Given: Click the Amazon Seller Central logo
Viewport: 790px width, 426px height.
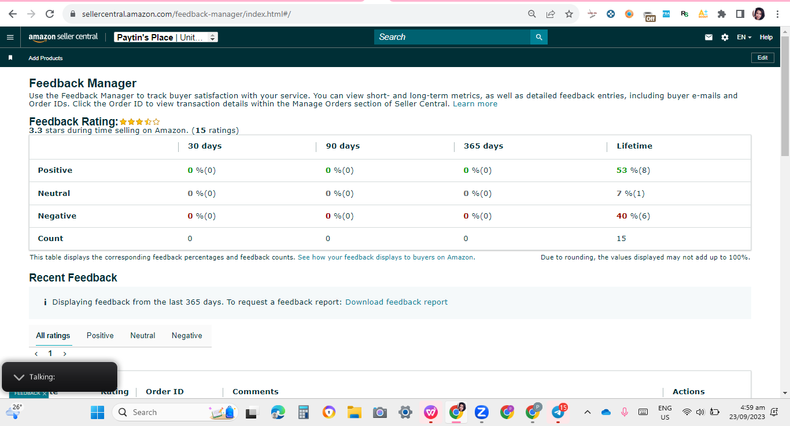Looking at the screenshot, I should (x=64, y=37).
